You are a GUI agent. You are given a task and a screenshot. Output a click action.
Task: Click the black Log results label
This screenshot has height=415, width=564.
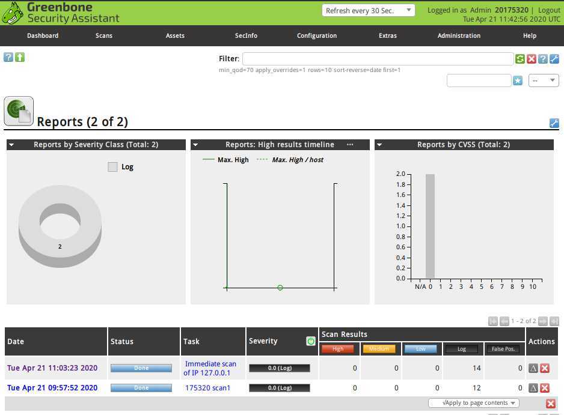point(462,349)
